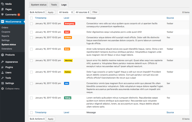
Task: Open the top Bulk Actions dropdown
Action: [x=37, y=12]
